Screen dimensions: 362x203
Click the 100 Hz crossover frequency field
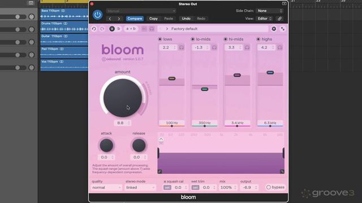pyautogui.click(x=172, y=123)
